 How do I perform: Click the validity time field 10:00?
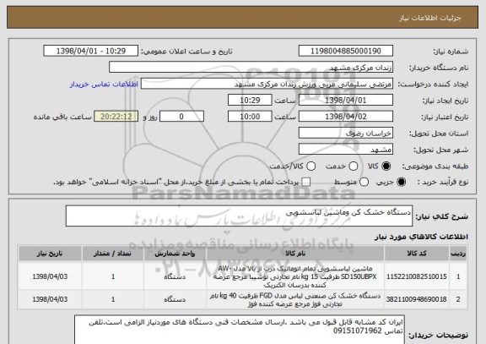click(x=250, y=117)
